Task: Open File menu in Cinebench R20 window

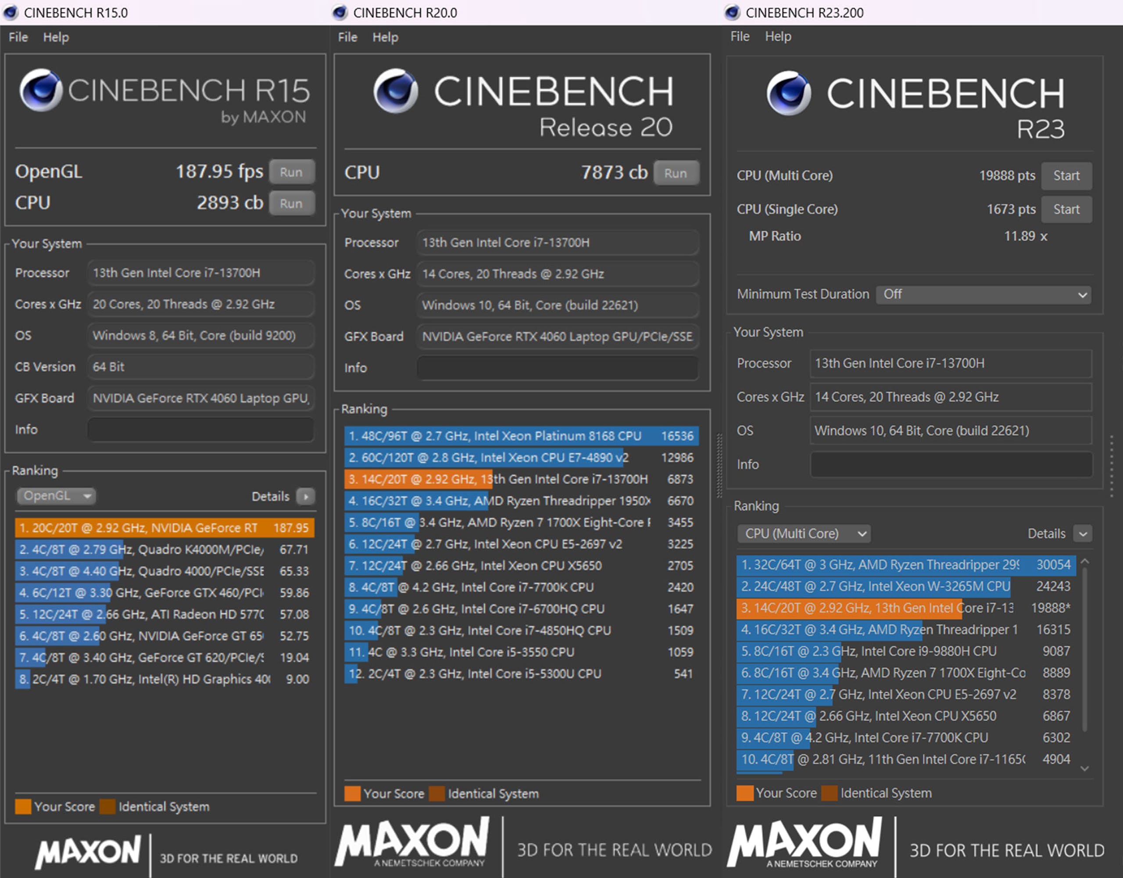Action: (x=347, y=37)
